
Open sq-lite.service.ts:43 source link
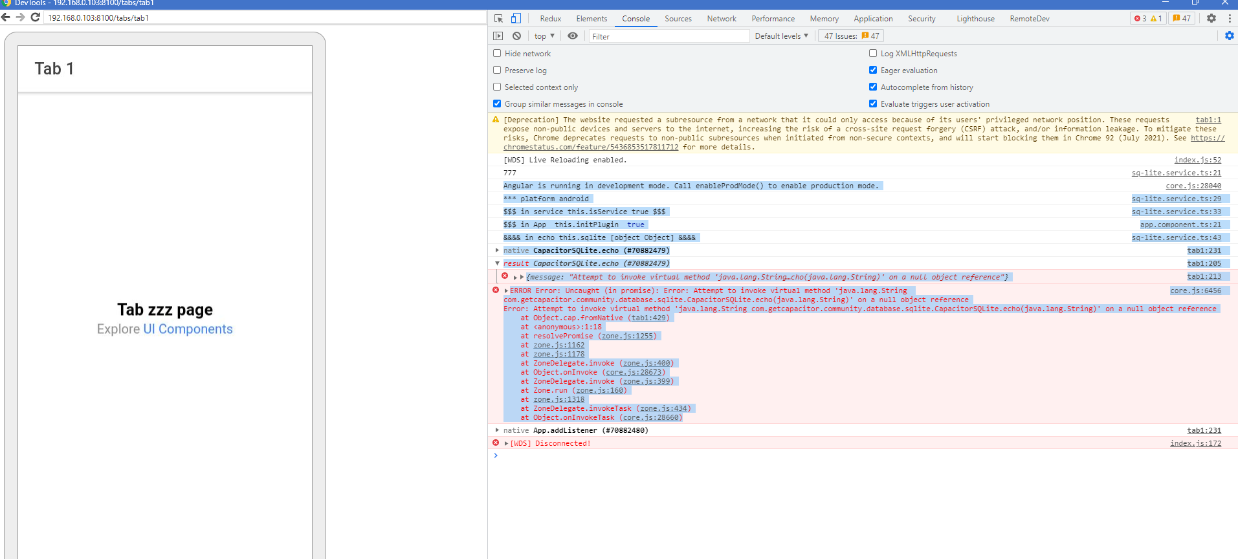point(1176,237)
